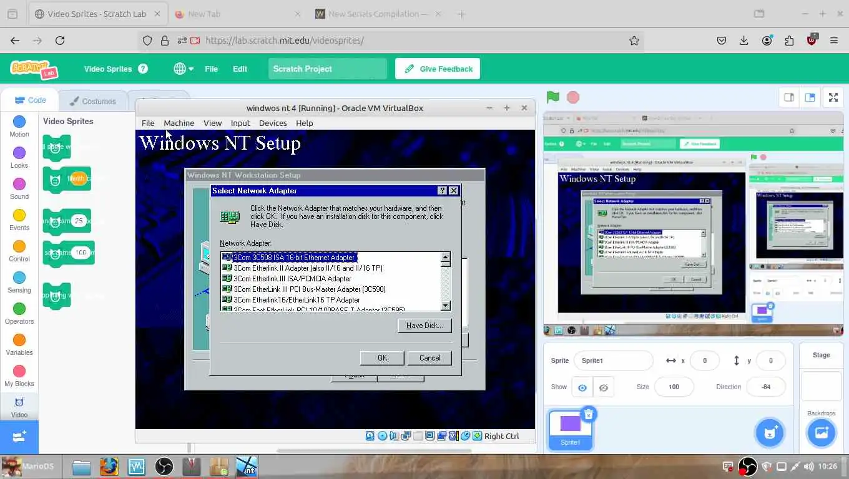Screen dimensions: 849x479
Task: Select the Sensing block category
Action: point(19,283)
